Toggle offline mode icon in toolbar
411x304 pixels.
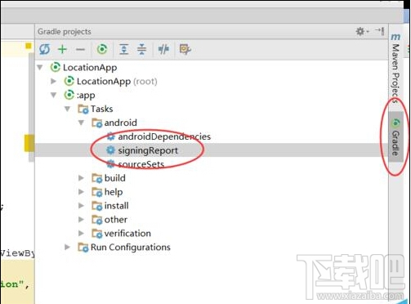[163, 49]
